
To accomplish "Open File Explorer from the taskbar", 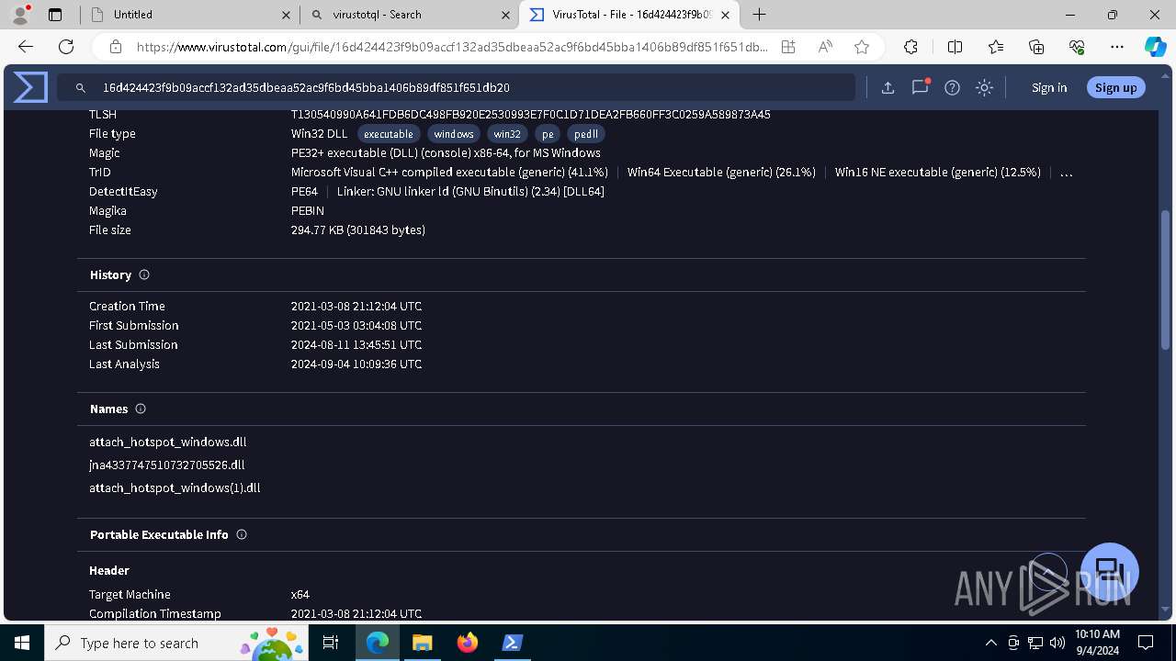I will click(422, 643).
